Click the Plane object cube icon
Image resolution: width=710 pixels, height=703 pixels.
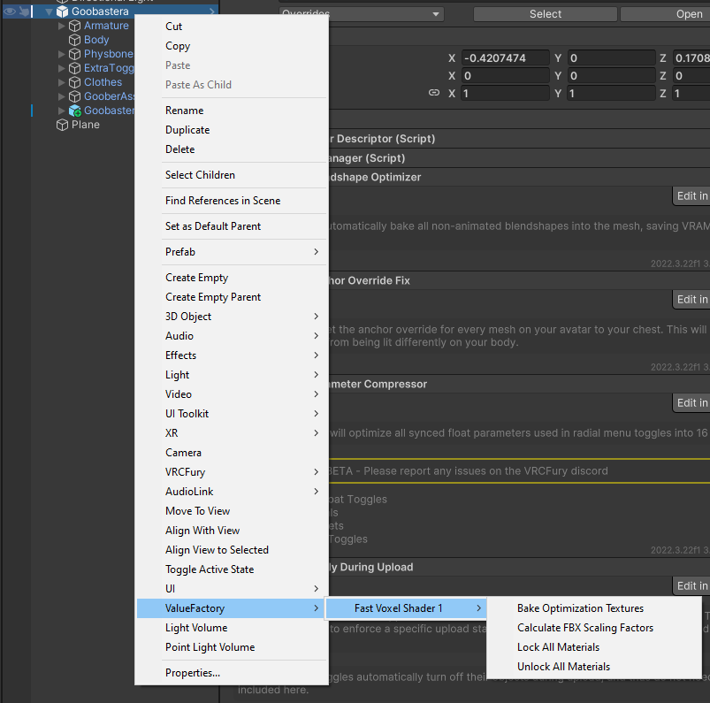point(63,125)
